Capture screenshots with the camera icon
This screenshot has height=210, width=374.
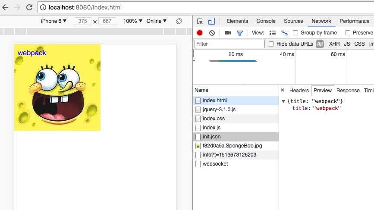228,33
